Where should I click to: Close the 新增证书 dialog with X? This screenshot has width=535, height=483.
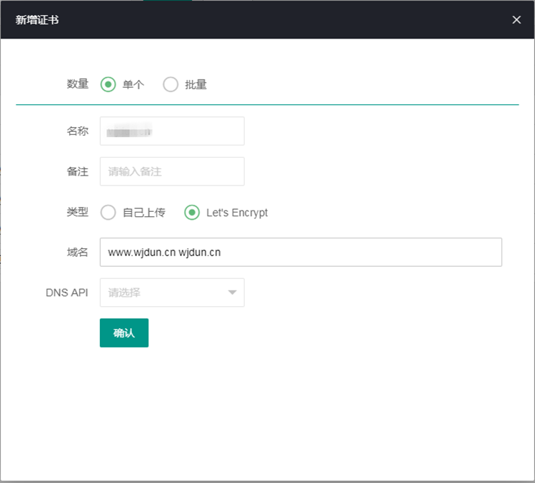pos(516,20)
